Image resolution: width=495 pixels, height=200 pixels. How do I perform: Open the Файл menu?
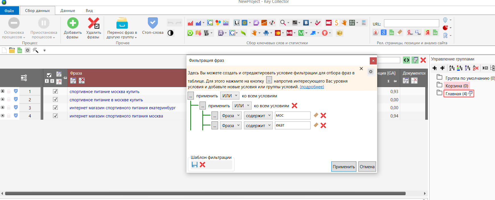click(x=9, y=11)
